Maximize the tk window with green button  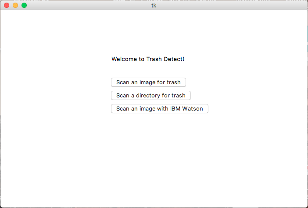tap(24, 5)
